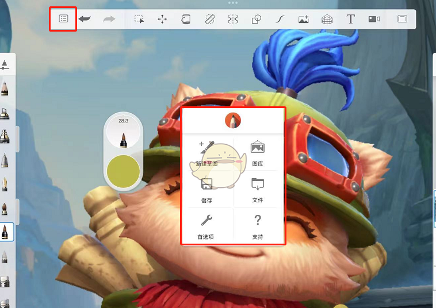Open the draw shapes tool

(x=257, y=19)
